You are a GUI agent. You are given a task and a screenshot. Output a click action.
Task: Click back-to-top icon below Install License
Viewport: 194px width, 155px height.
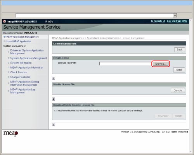click(x=54, y=78)
